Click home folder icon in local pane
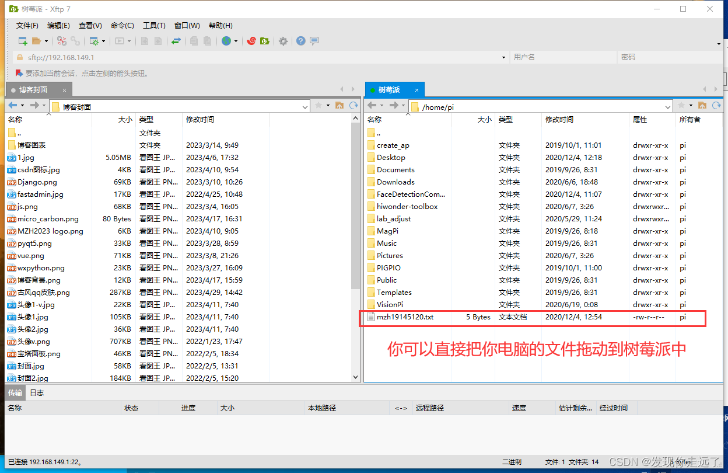This screenshot has width=728, height=473. [339, 105]
